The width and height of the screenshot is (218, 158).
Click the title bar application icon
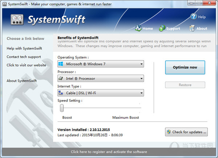4,4
